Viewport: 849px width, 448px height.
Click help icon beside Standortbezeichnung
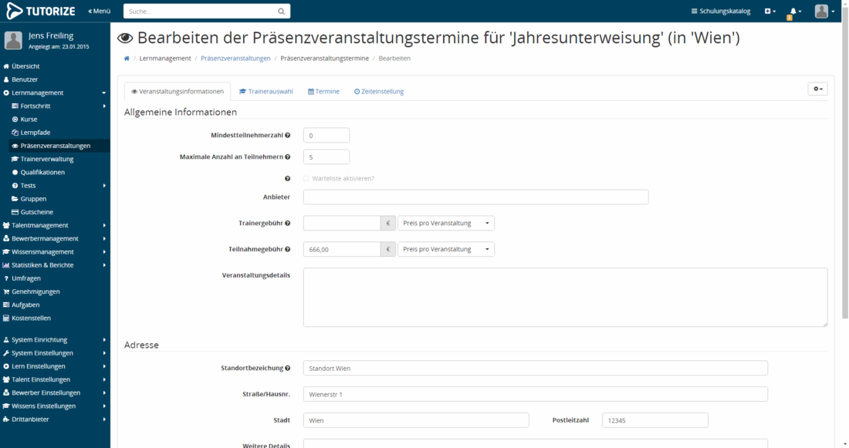tap(288, 368)
